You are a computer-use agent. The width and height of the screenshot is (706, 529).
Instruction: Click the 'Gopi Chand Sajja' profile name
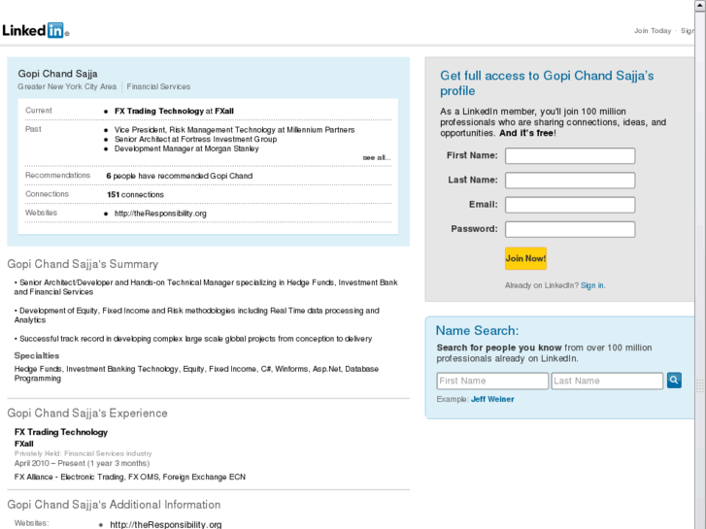57,74
